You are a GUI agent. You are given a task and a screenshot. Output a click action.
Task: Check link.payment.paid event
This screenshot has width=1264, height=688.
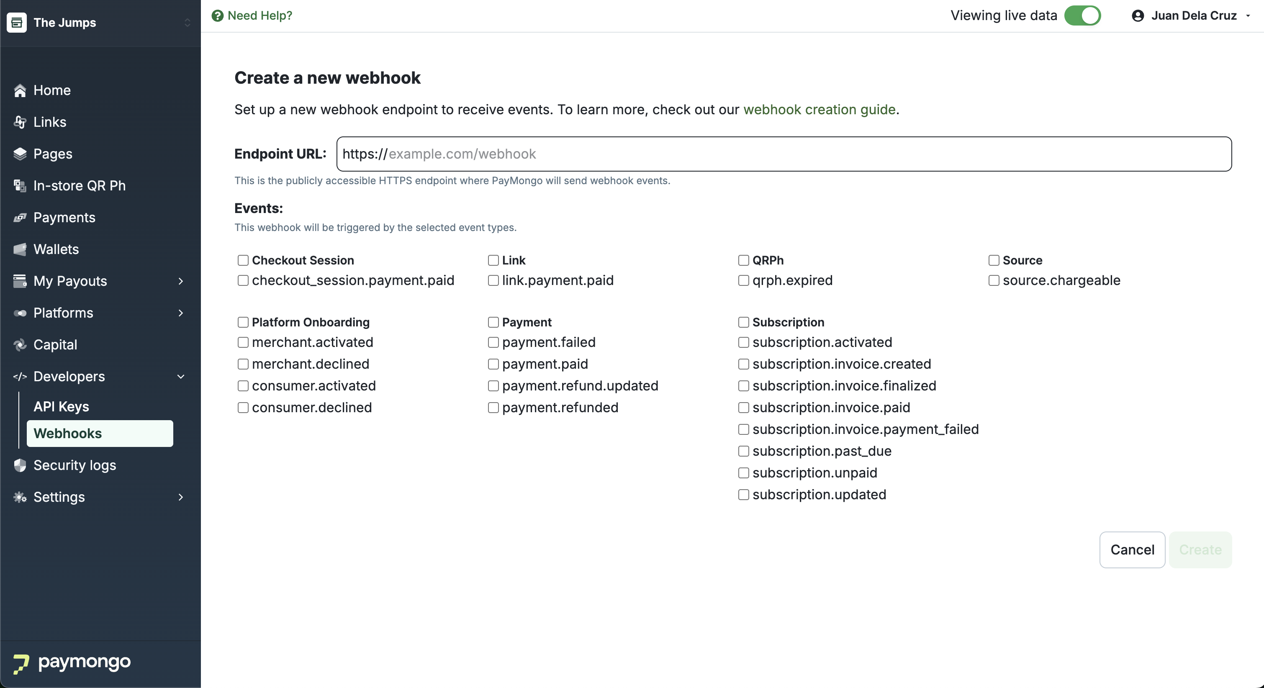tap(493, 281)
